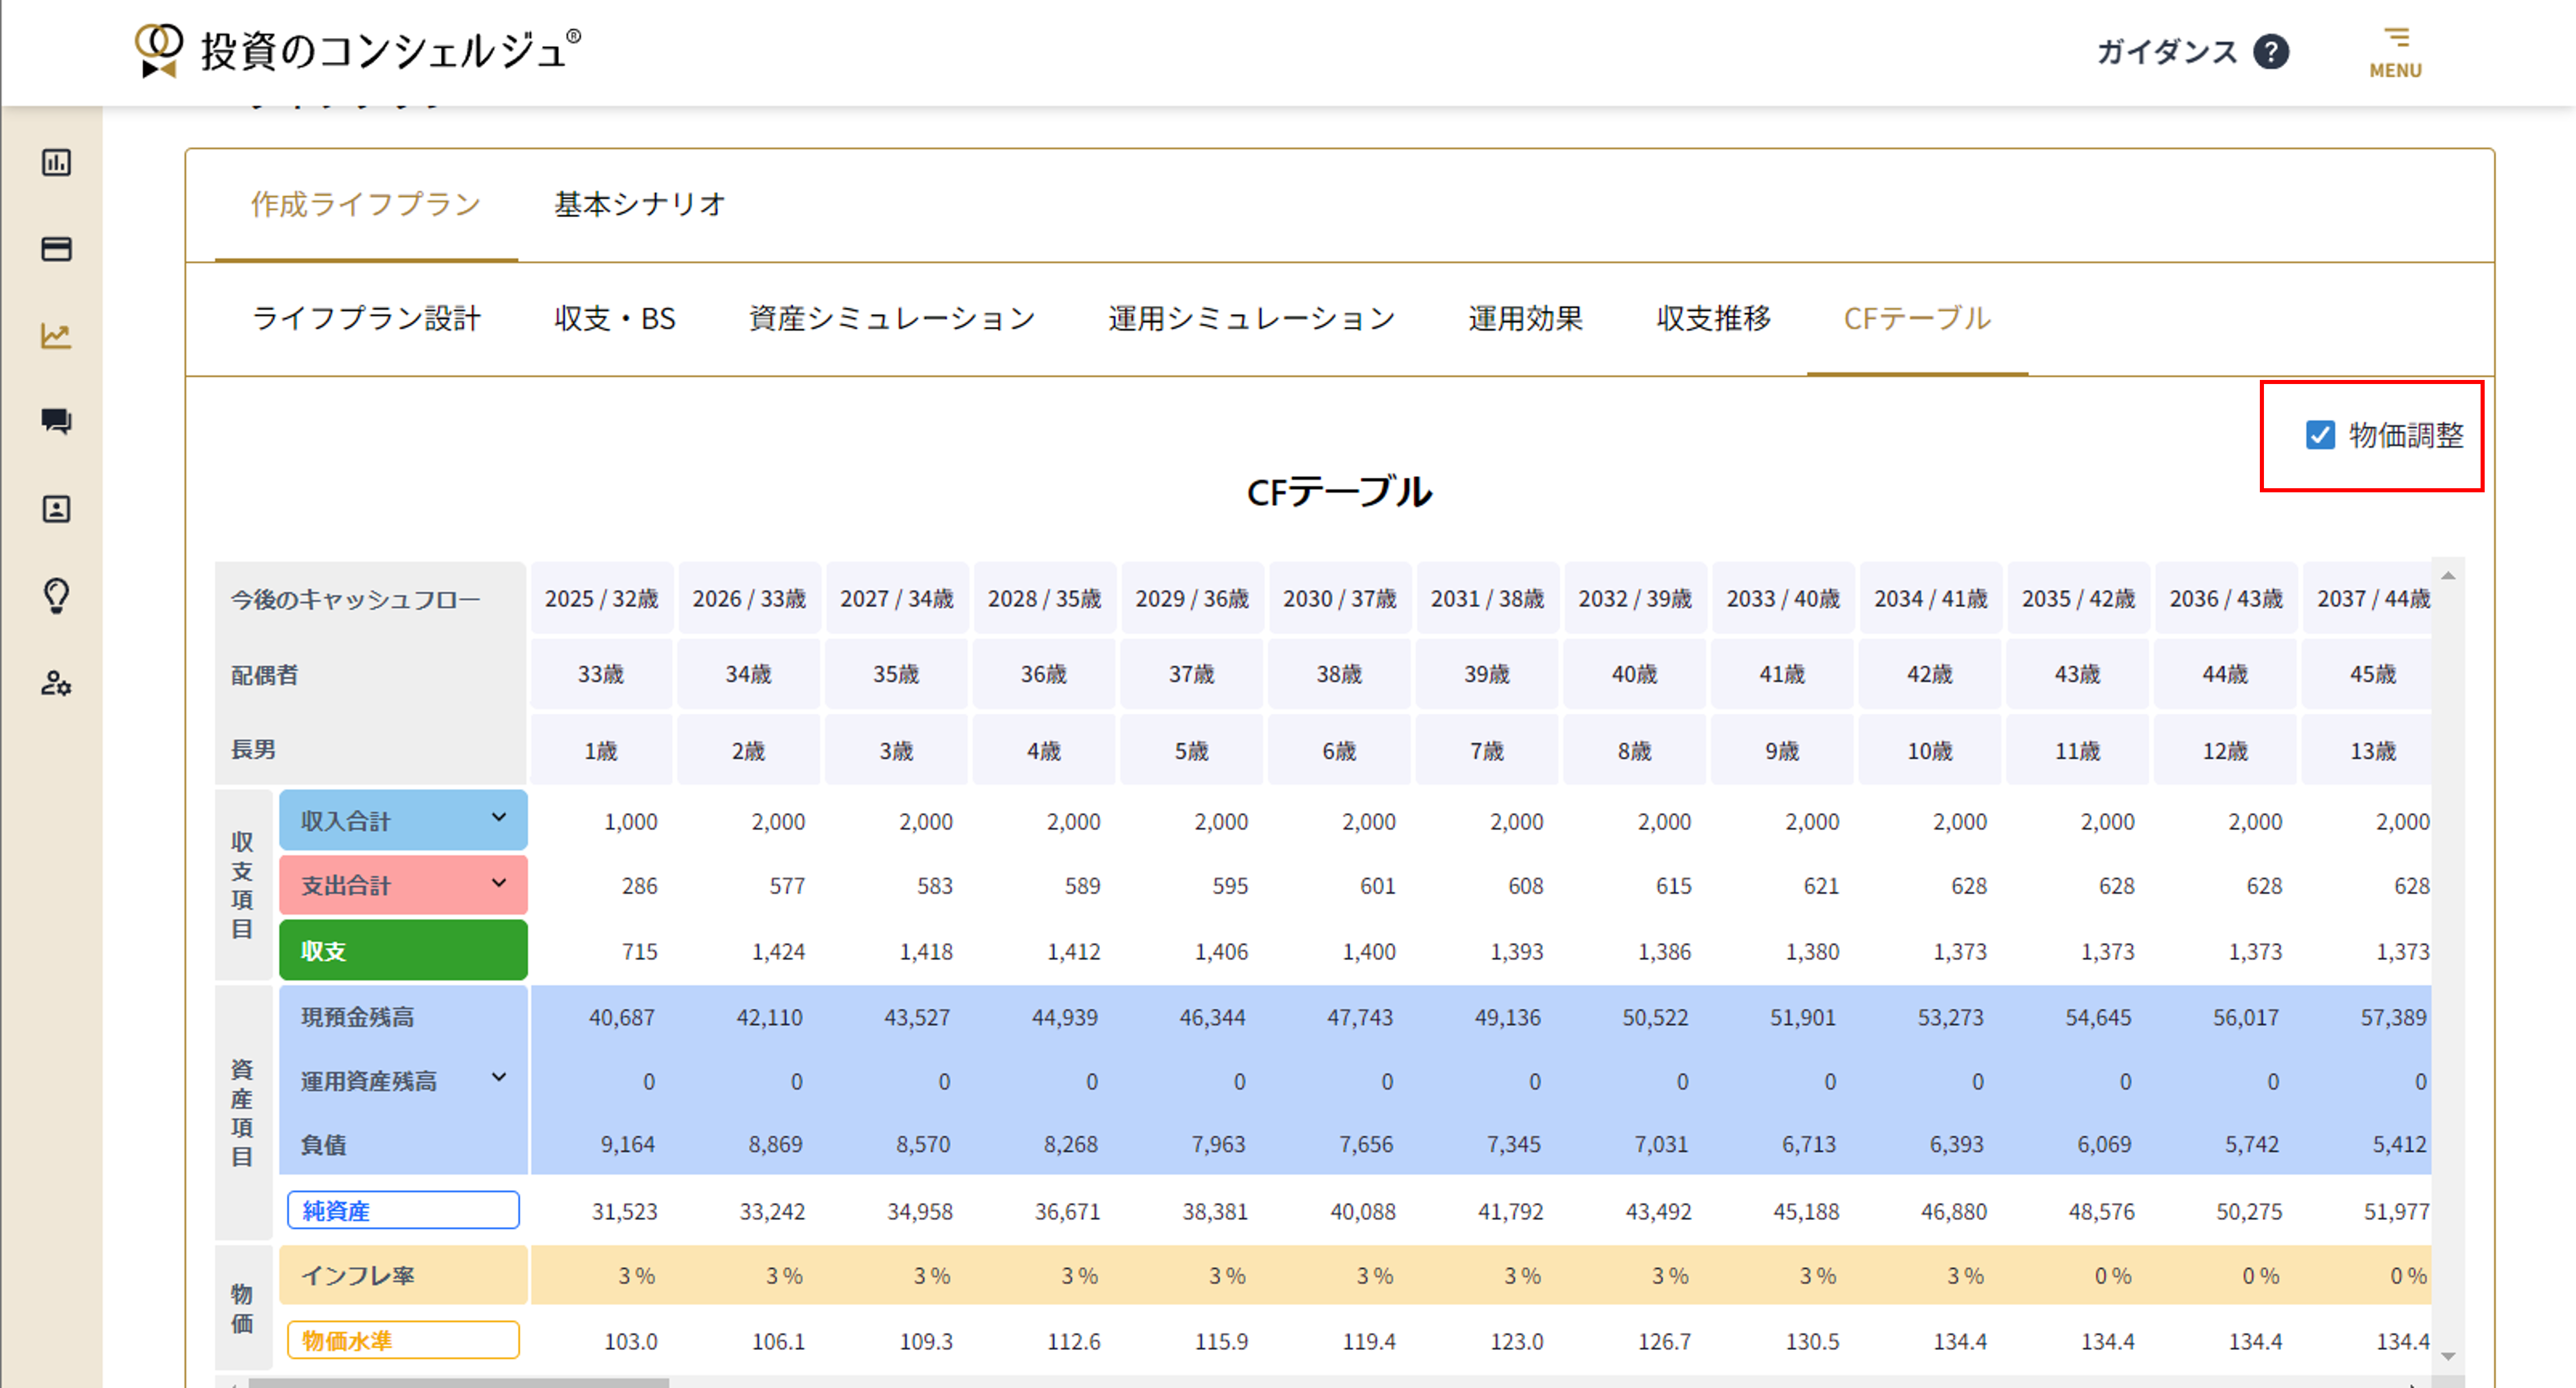The image size is (2576, 1388).
Task: Click the インフレ率 row label
Action: (403, 1275)
